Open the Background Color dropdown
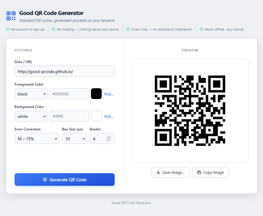The image size is (263, 216). pos(31,116)
